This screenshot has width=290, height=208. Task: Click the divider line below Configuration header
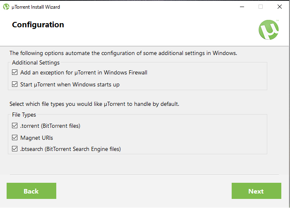tap(144, 46)
